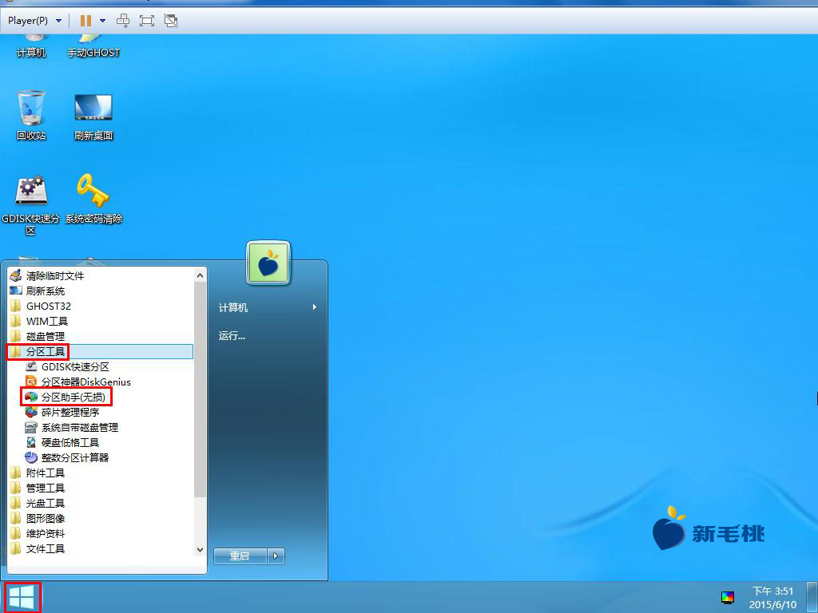The height and width of the screenshot is (613, 818).
Task: Expand the 维护资料 folder
Action: pyautogui.click(x=101, y=533)
